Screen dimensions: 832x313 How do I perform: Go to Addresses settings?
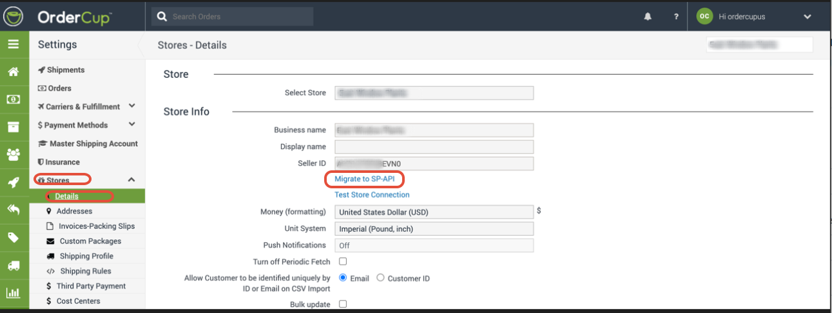(x=74, y=211)
